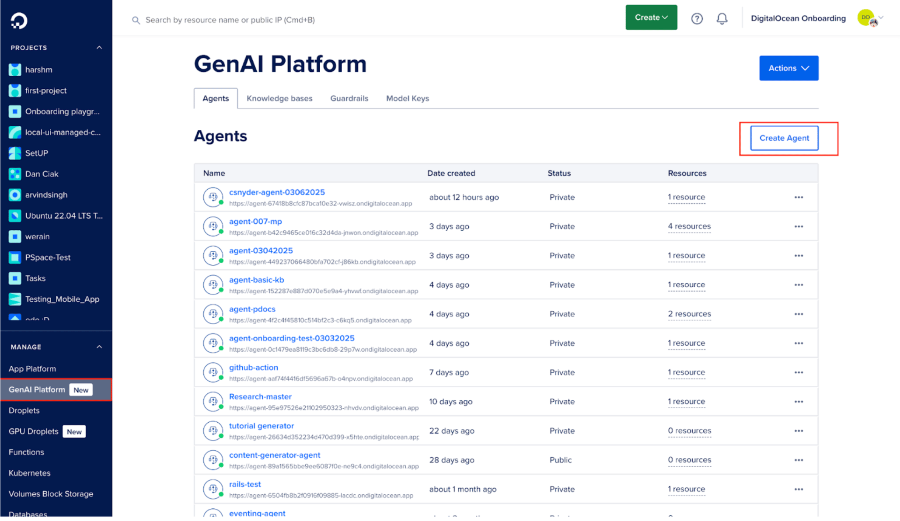The image size is (900, 521).
Task: Open GenAI Platform in Manage menu
Action: (56, 389)
